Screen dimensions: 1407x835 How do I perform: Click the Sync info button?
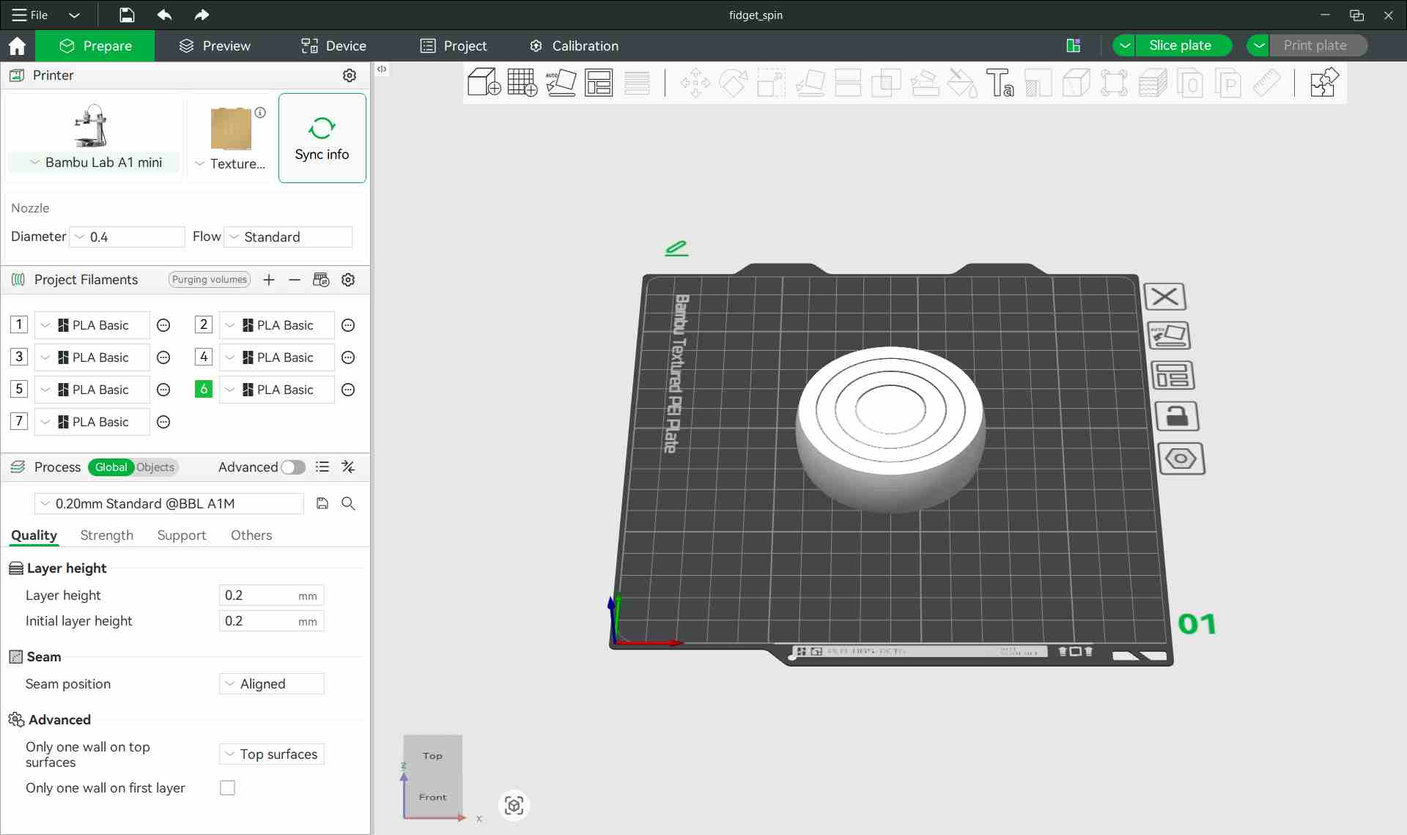[x=322, y=138]
